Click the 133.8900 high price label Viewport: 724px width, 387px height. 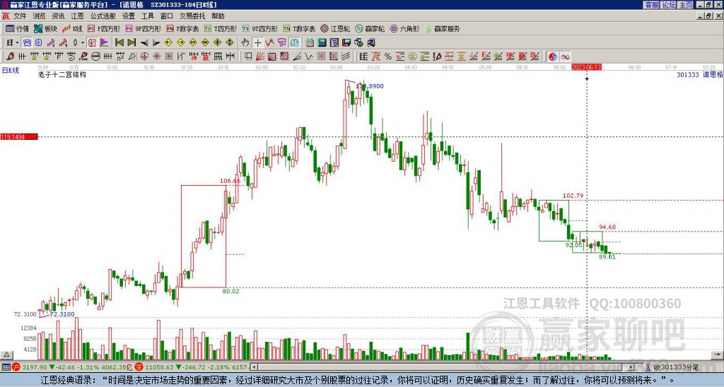tap(369, 86)
